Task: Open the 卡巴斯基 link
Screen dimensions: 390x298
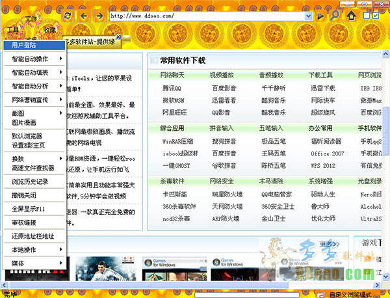Action: click(175, 194)
